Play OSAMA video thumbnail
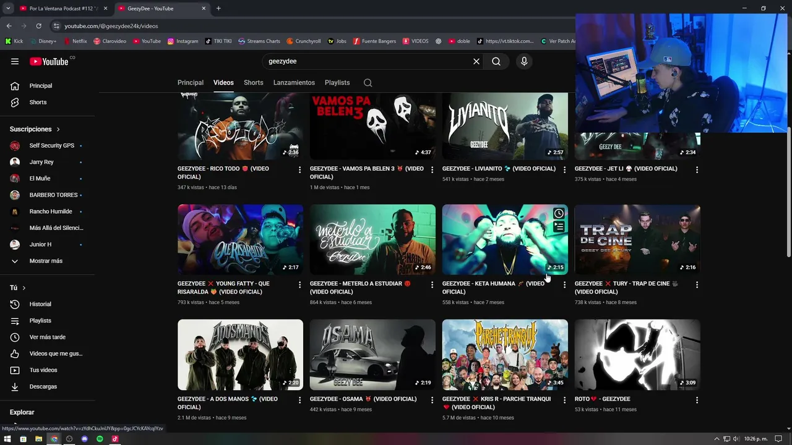Image resolution: width=792 pixels, height=445 pixels. (x=372, y=355)
